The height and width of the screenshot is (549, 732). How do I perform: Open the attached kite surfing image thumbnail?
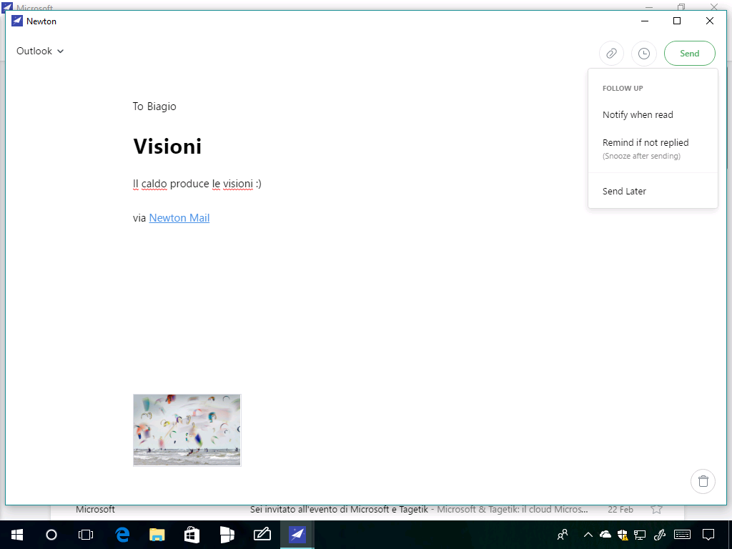[187, 430]
